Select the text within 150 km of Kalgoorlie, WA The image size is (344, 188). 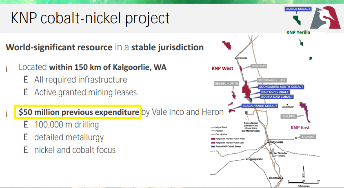tap(108, 67)
